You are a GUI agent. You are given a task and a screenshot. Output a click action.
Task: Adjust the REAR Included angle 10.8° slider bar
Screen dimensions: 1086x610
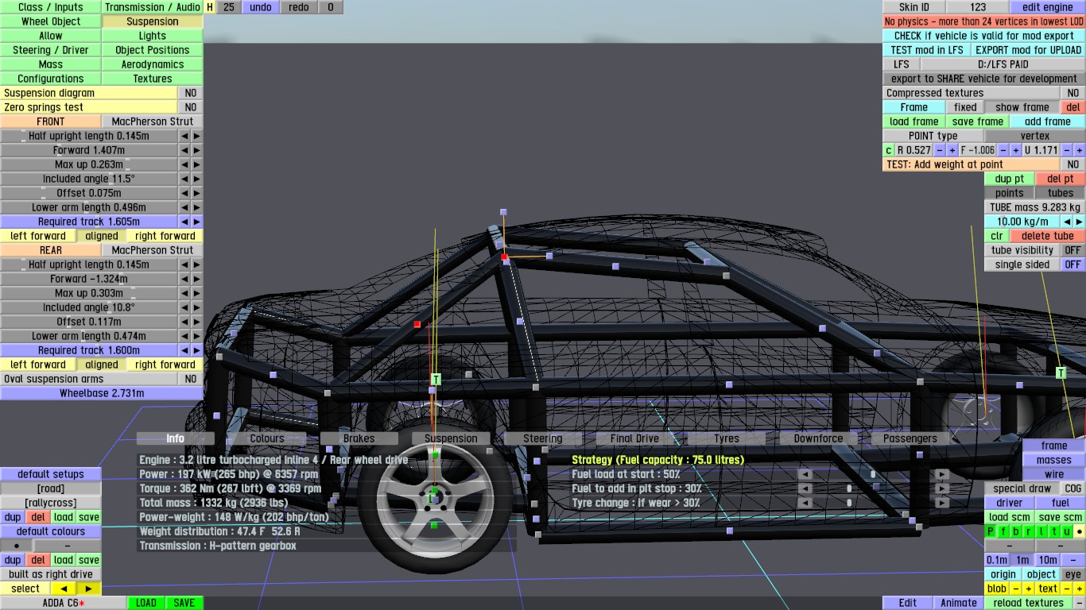tap(89, 307)
